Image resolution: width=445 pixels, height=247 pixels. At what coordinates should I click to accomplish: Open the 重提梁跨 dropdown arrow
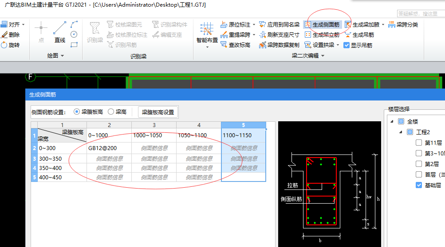pyautogui.click(x=254, y=35)
